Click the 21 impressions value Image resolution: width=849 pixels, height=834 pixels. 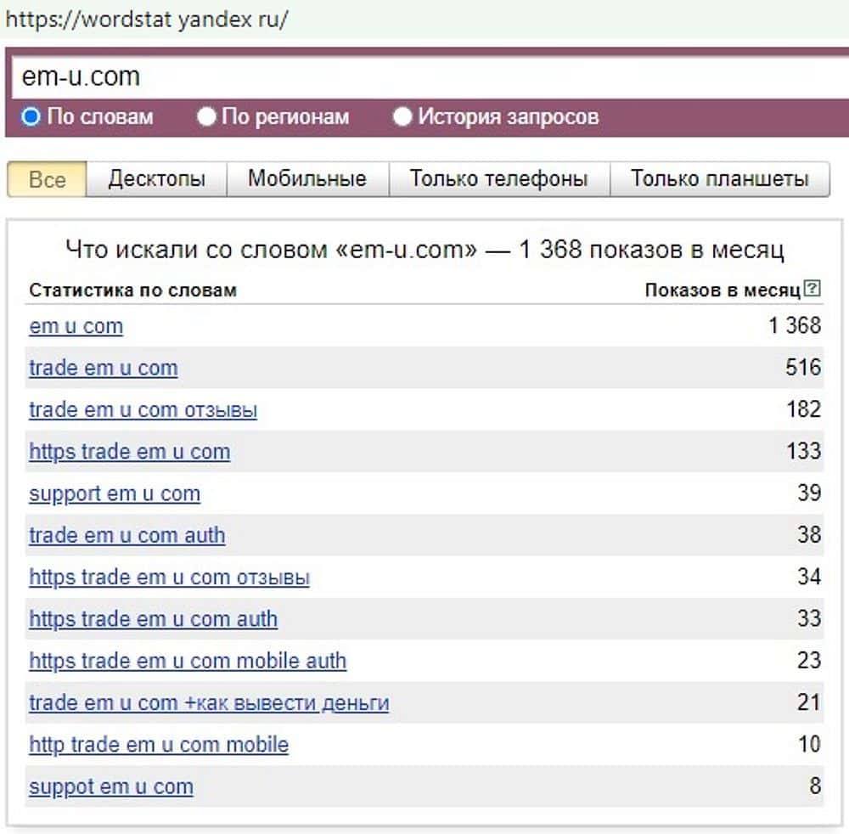pyautogui.click(x=809, y=702)
